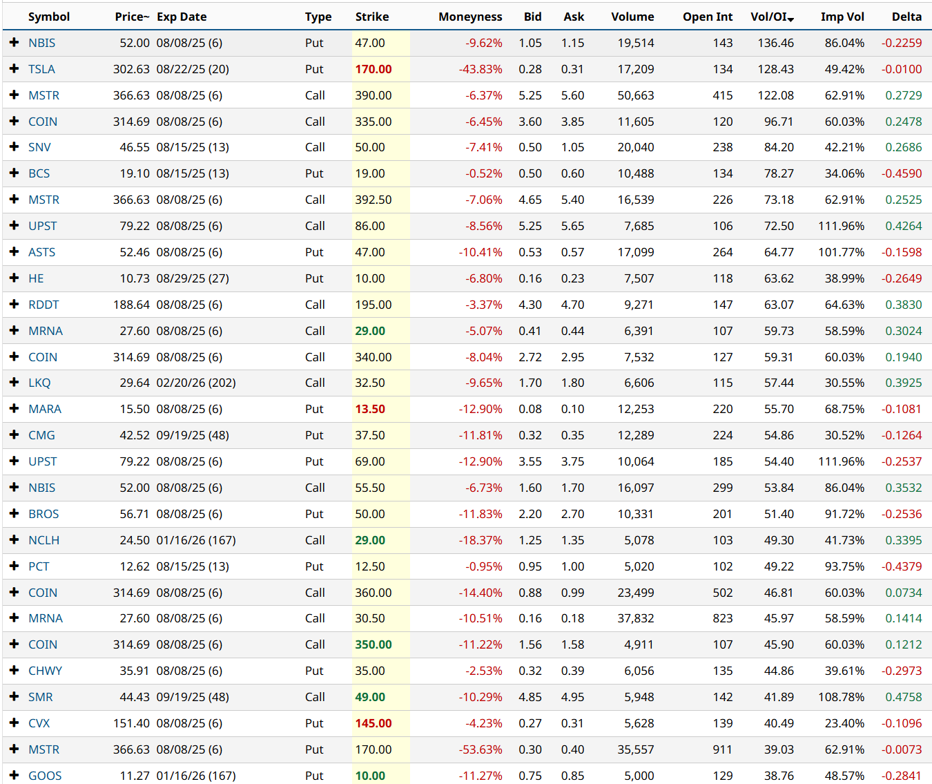Select the 02/20/26 (202) expiration date
The width and height of the screenshot is (932, 784).
point(196,383)
